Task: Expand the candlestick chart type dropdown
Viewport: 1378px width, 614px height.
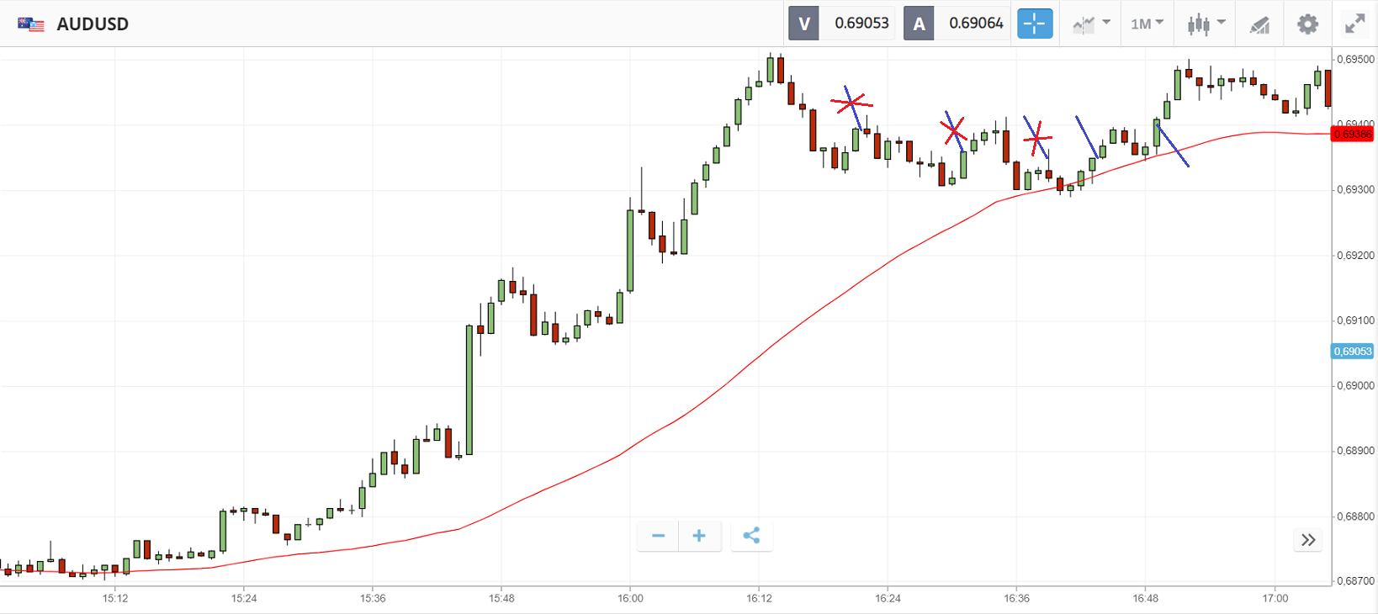Action: click(1206, 24)
